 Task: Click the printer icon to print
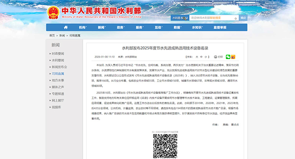click(215, 57)
